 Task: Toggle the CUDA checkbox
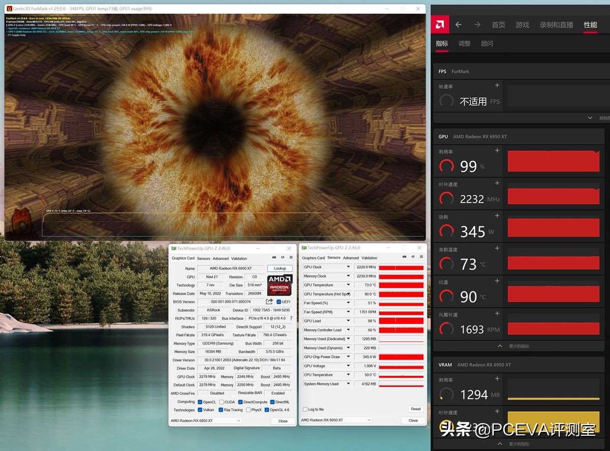tap(222, 402)
